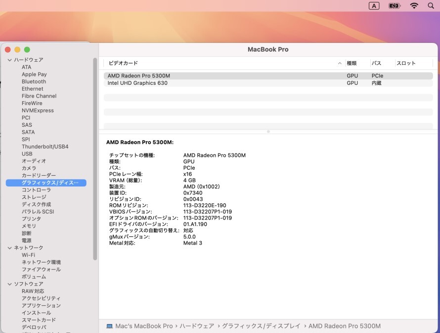Select カメラ in the sidebar
This screenshot has height=333, width=440.
pos(29,168)
